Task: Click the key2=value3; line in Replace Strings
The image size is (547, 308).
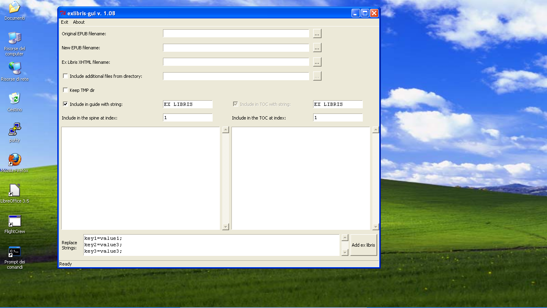Action: tap(103, 245)
